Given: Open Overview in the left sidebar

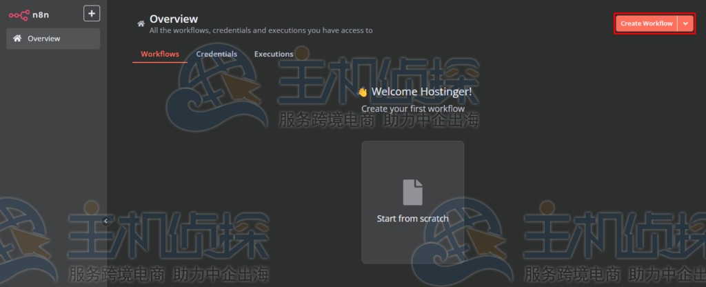Looking at the screenshot, I should 53,39.
